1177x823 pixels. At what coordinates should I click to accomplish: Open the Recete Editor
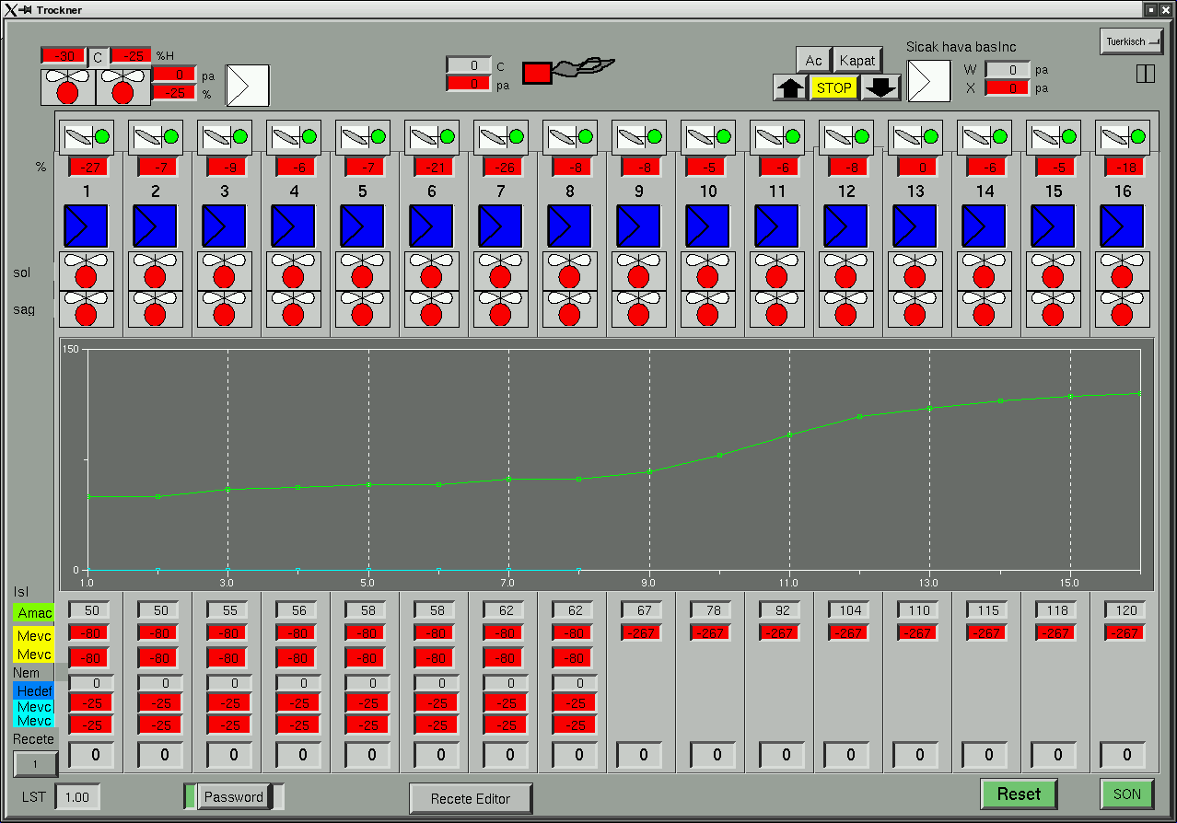tap(471, 798)
